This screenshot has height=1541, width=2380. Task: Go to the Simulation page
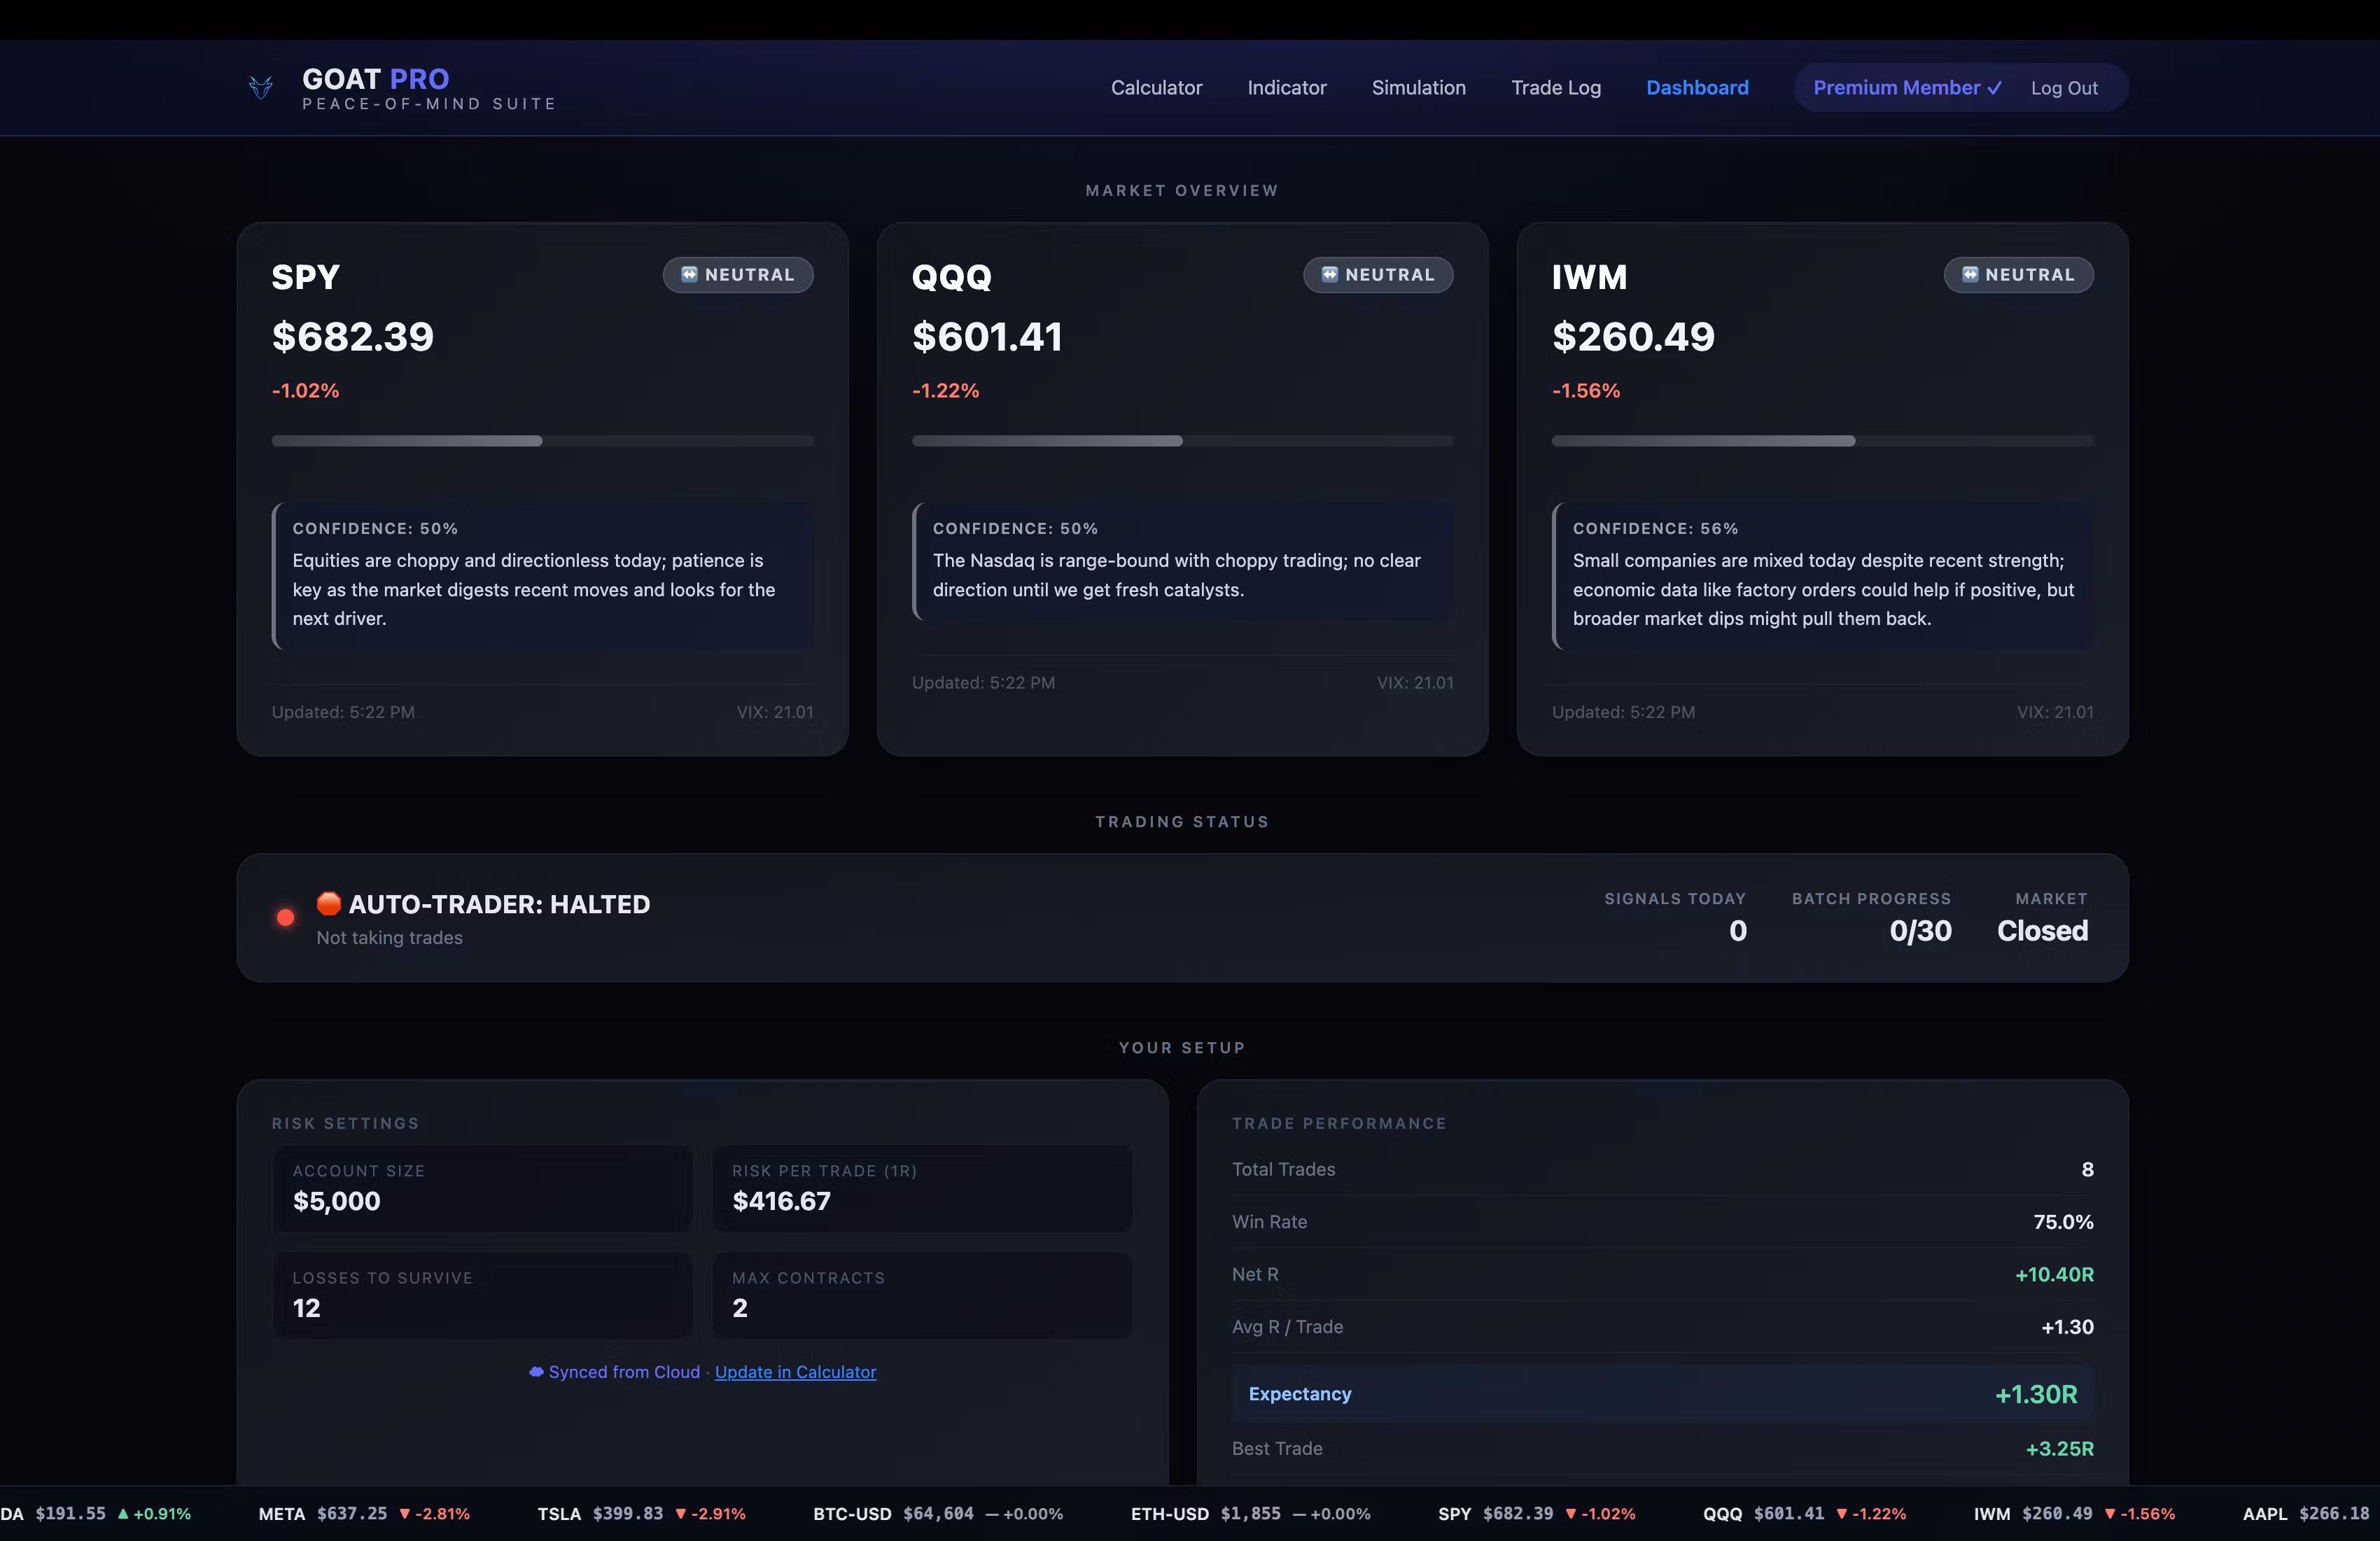[1418, 88]
